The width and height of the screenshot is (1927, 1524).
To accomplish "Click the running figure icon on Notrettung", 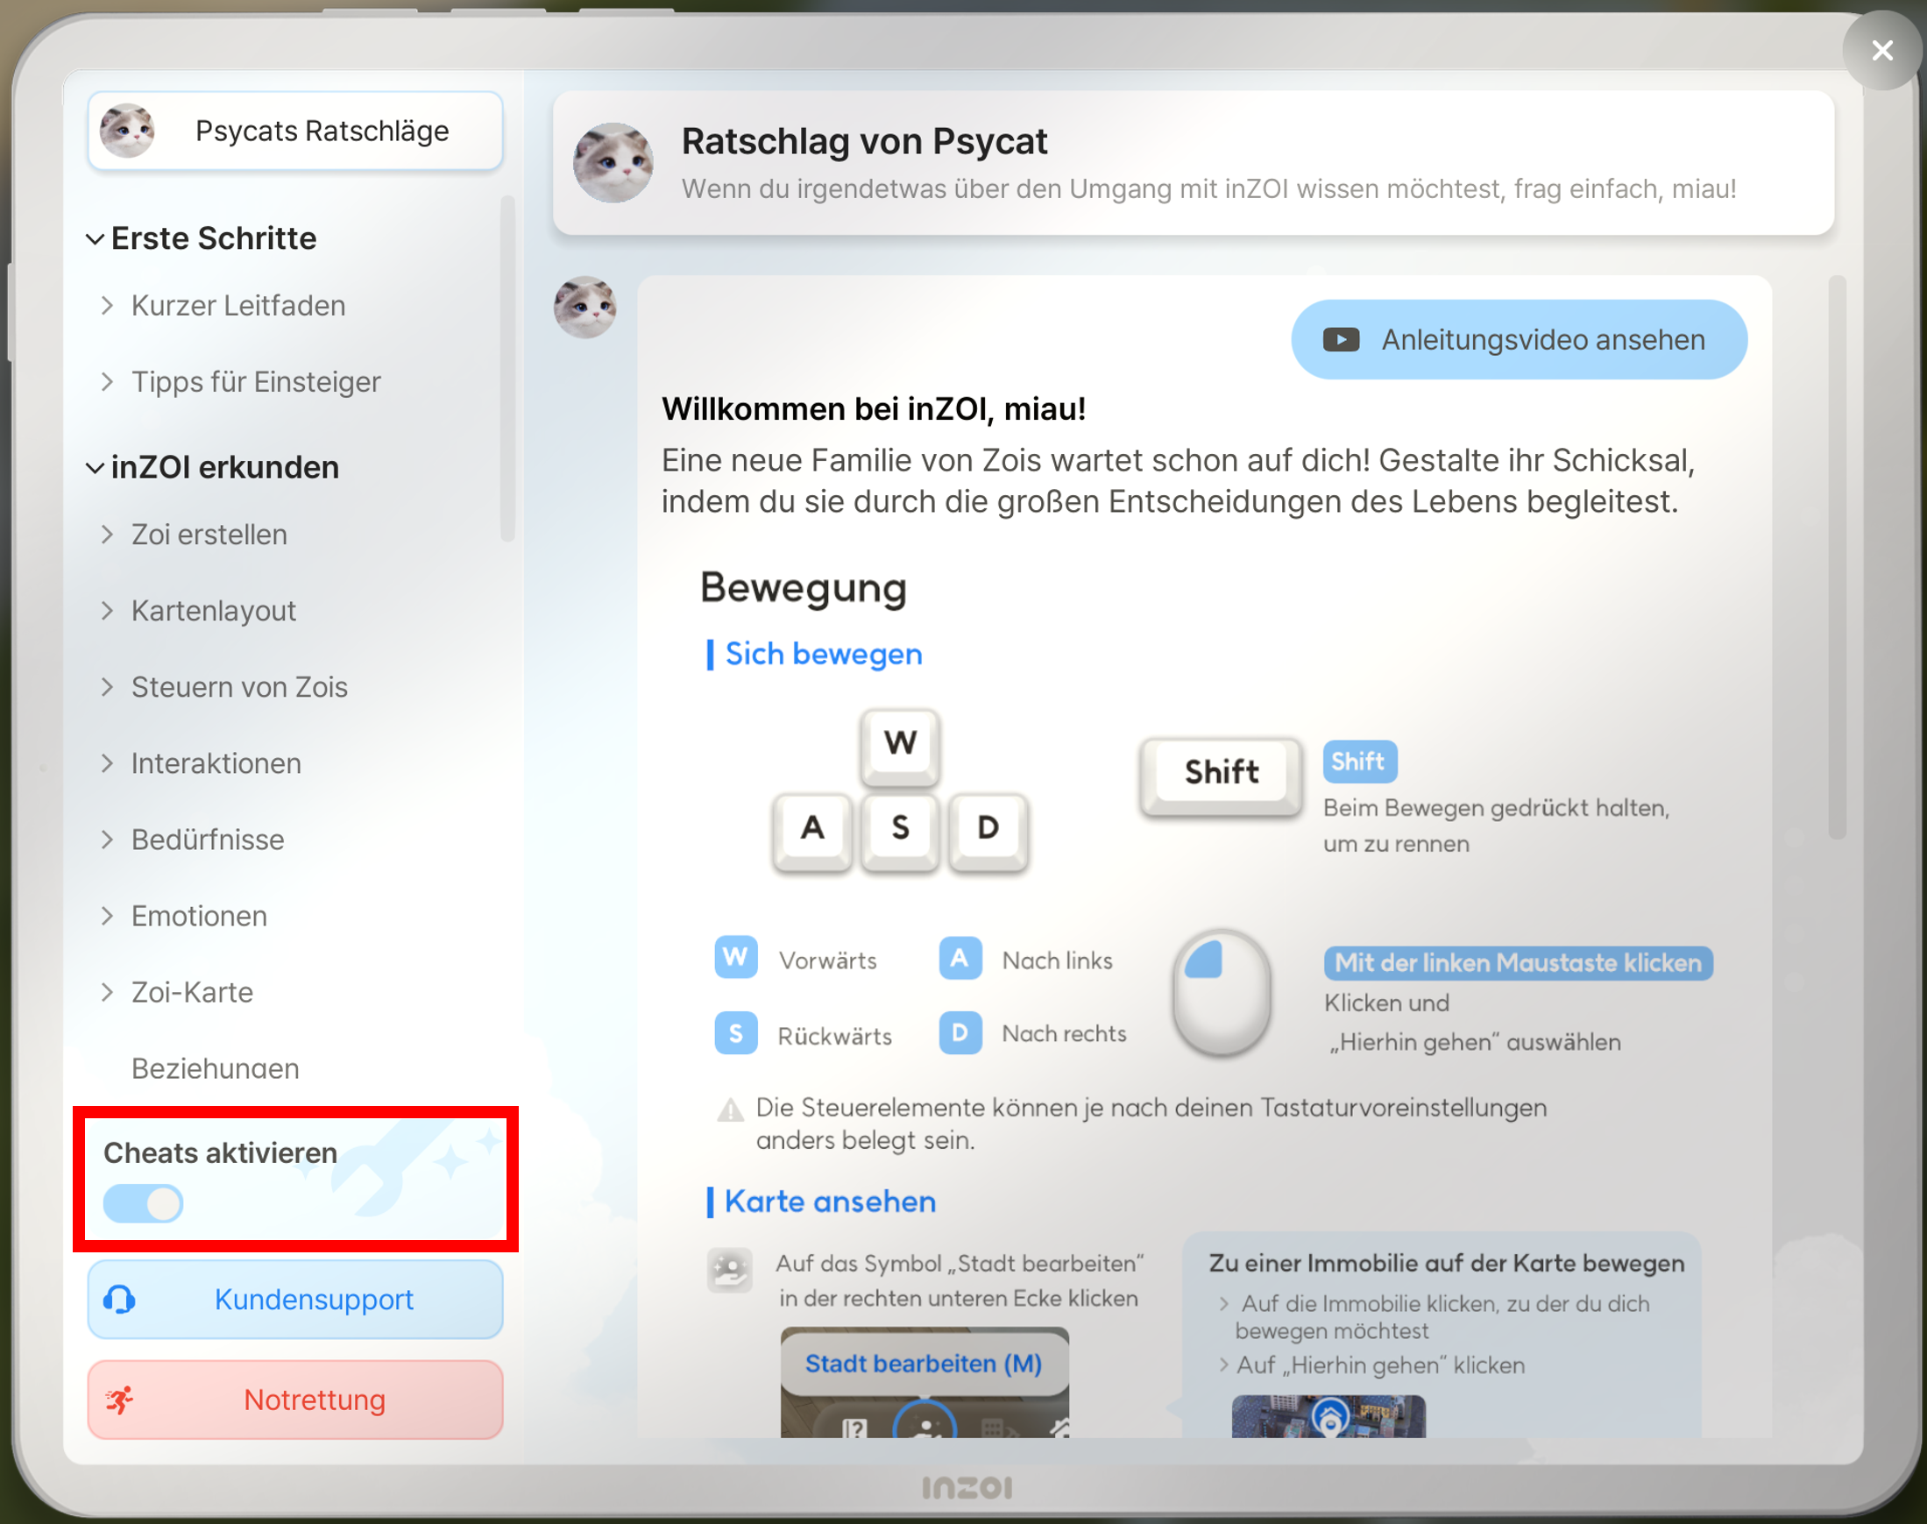I will coord(119,1400).
